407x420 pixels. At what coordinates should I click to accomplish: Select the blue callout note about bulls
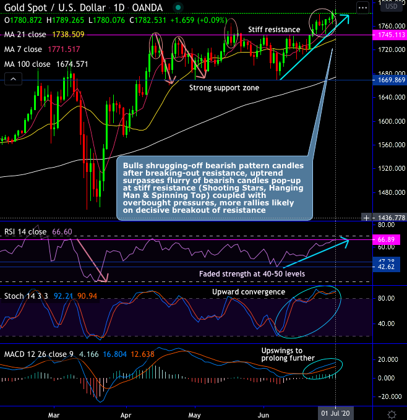pyautogui.click(x=215, y=188)
